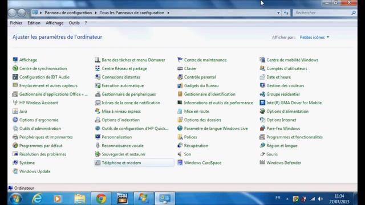Expand the address bar history dropdown arrow
Image resolution: width=365 pixels, height=205 pixels.
point(278,13)
